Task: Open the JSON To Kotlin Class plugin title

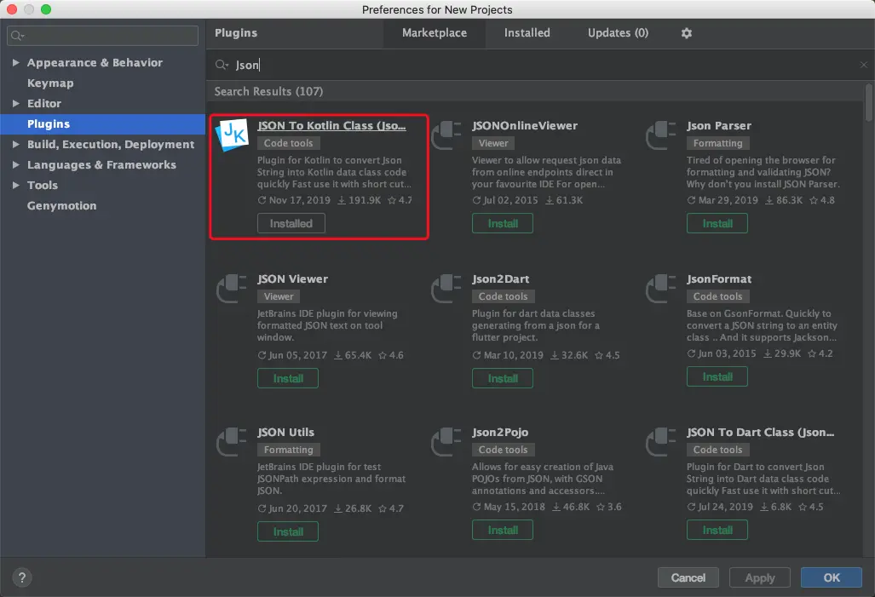Action: tap(331, 125)
